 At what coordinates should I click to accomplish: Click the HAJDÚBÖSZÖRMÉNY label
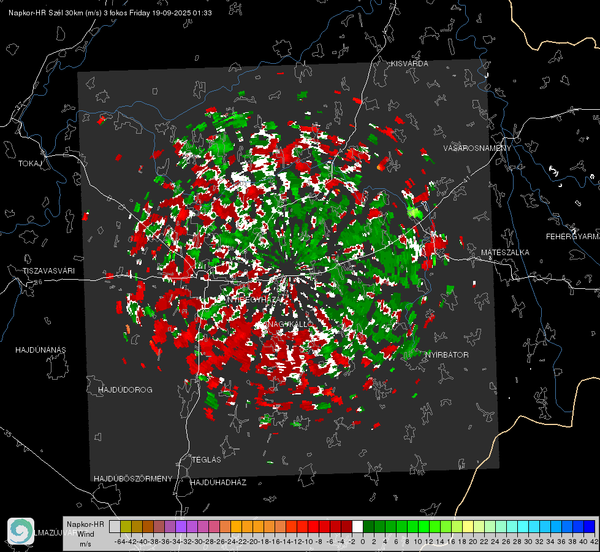tap(133, 478)
